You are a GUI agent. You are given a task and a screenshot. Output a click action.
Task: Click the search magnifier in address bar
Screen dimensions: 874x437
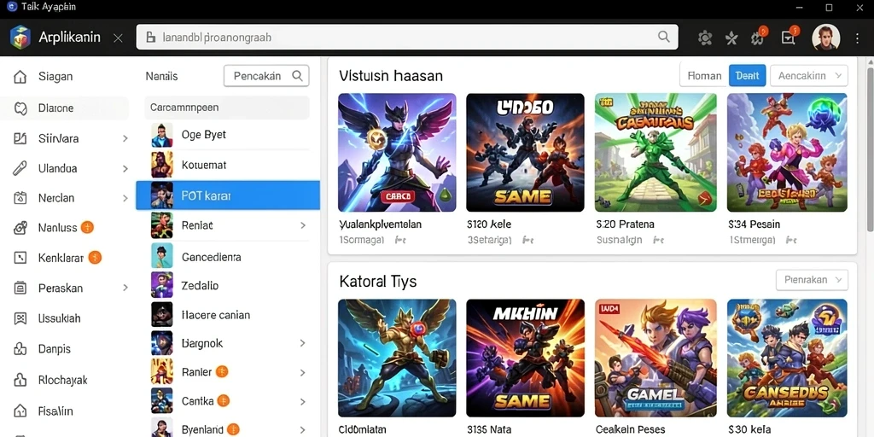click(663, 37)
